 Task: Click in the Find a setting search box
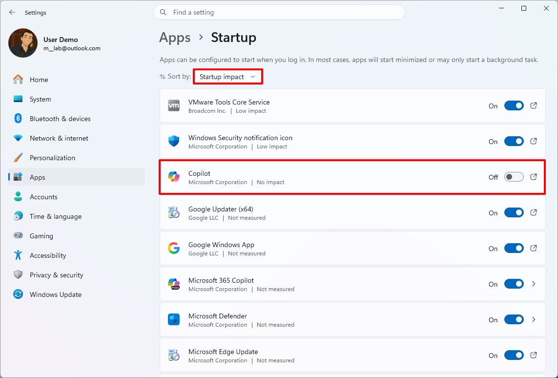click(x=279, y=13)
